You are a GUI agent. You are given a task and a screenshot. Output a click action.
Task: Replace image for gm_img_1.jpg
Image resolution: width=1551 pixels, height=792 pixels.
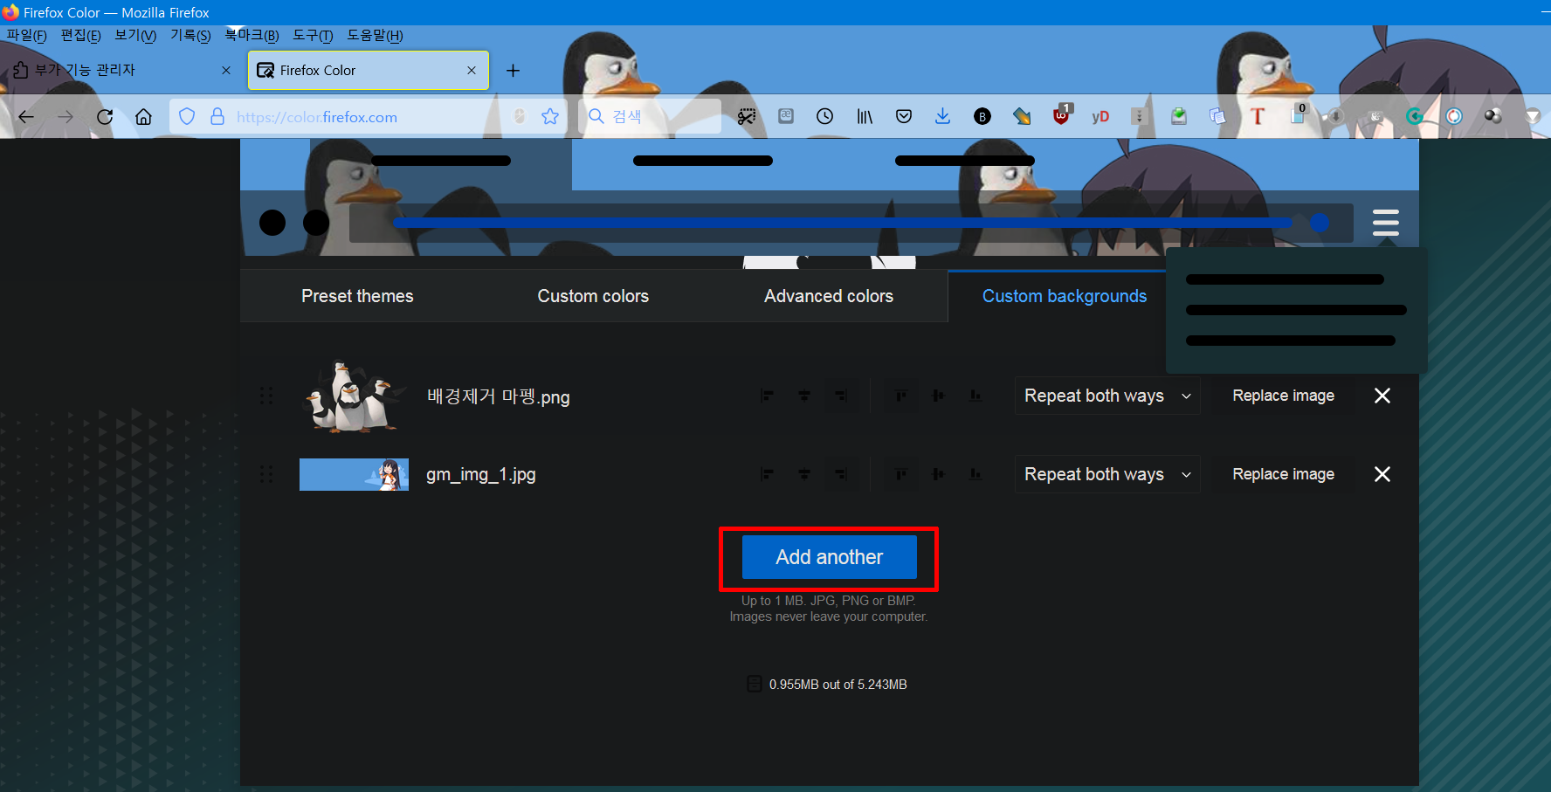(1283, 474)
